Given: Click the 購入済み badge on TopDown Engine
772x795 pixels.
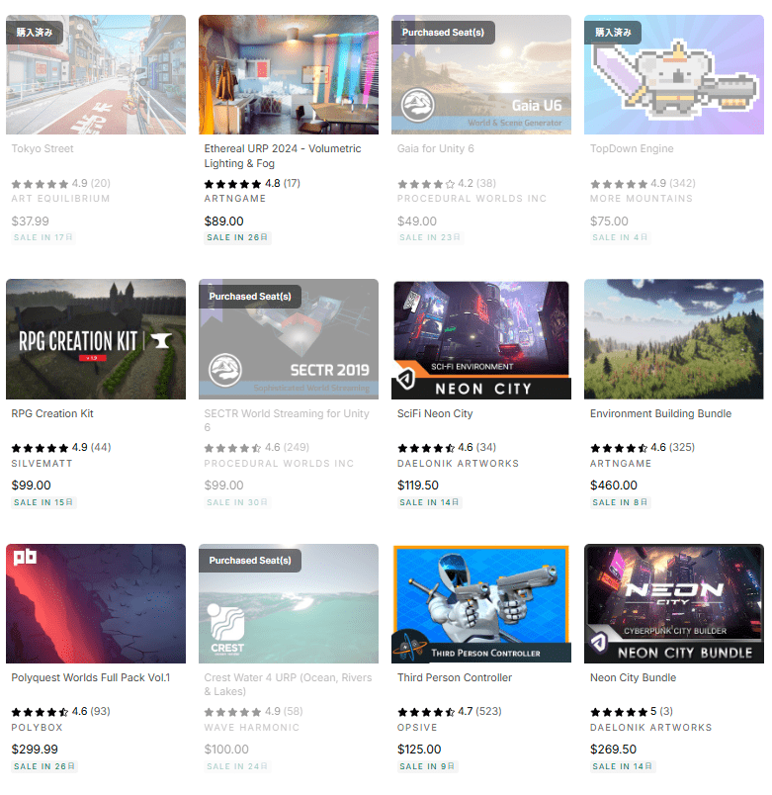Looking at the screenshot, I should pos(612,33).
